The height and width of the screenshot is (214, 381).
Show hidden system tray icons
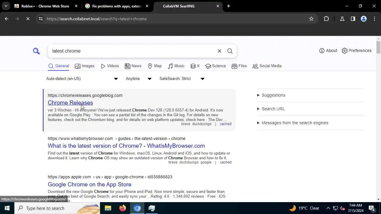tap(328, 208)
